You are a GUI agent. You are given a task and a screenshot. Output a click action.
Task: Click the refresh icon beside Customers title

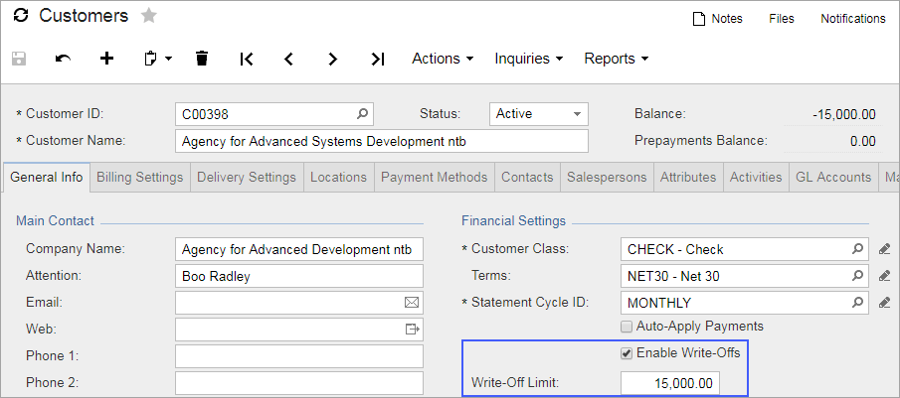point(20,16)
